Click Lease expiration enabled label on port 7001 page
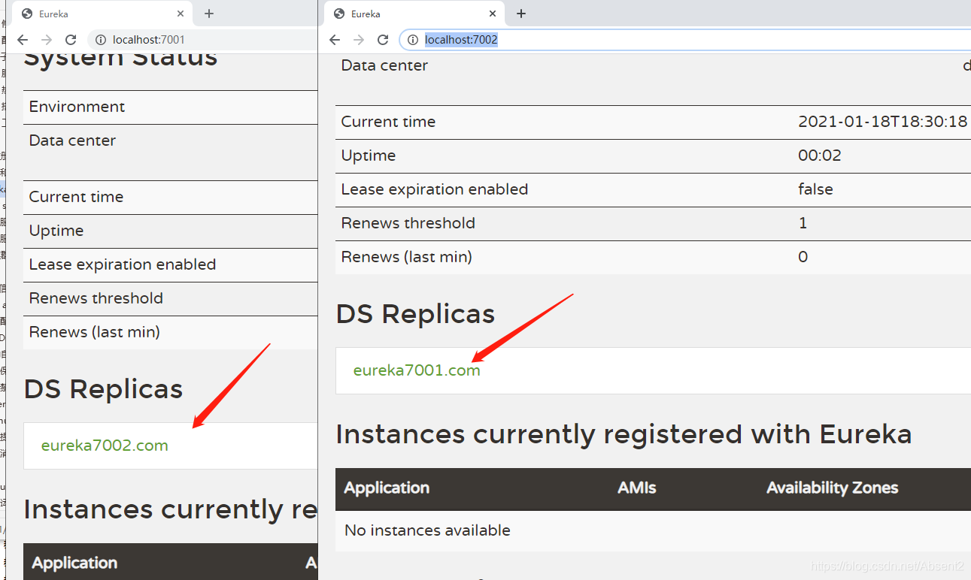Viewport: 971px width, 580px height. click(123, 264)
